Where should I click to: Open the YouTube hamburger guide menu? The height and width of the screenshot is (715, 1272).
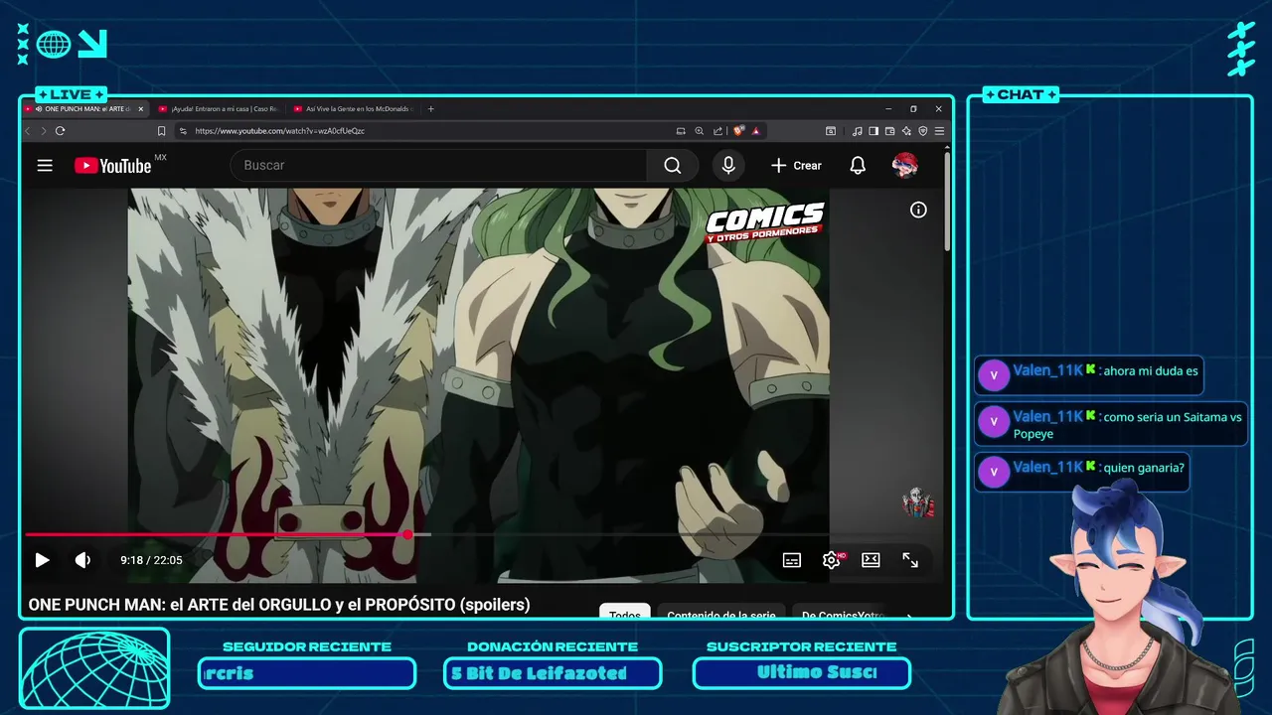tap(45, 166)
